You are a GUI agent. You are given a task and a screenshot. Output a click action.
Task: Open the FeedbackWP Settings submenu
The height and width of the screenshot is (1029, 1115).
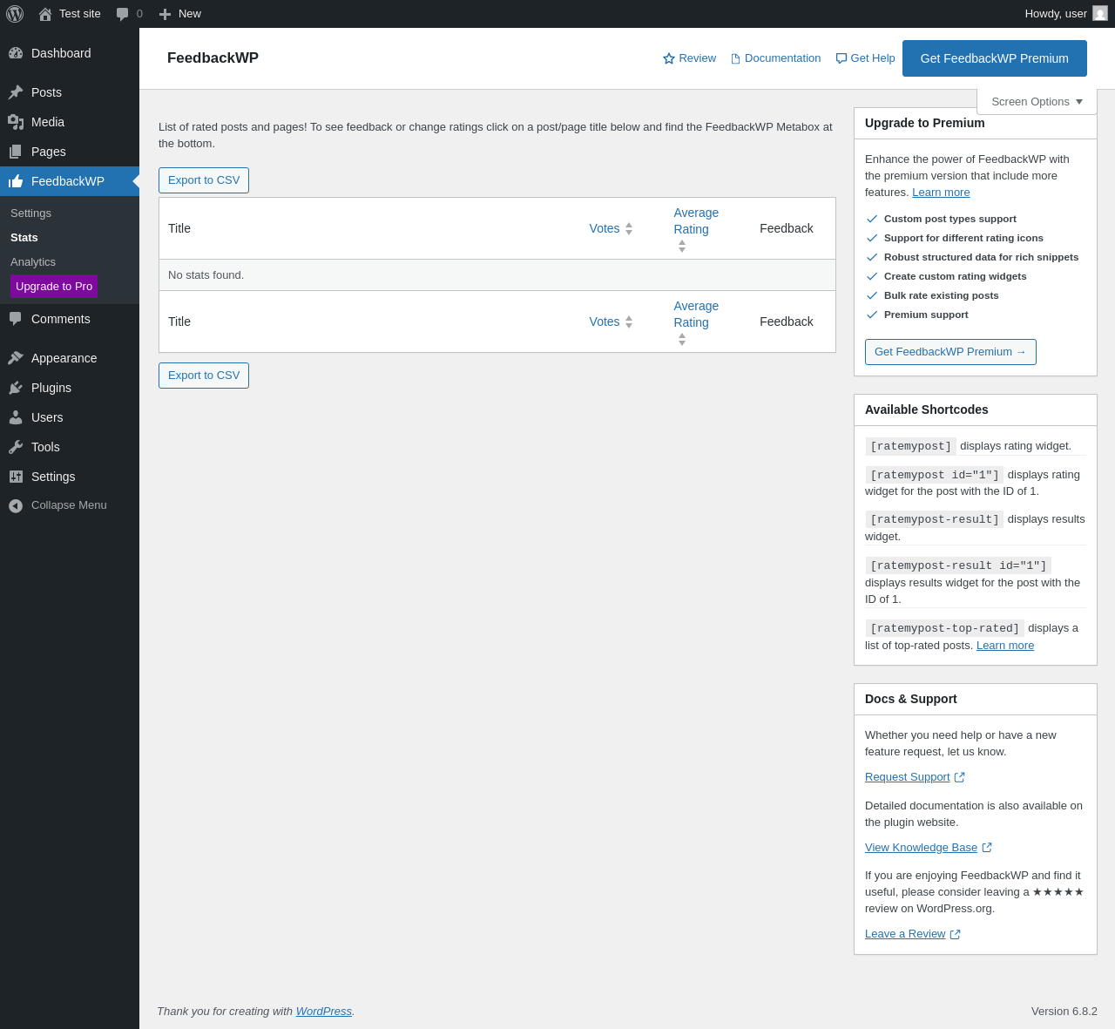click(x=30, y=213)
